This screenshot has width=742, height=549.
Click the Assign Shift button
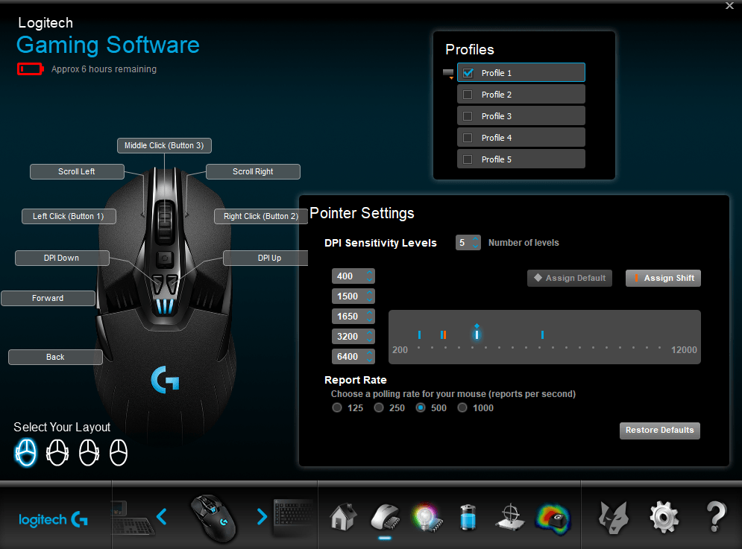coord(662,278)
